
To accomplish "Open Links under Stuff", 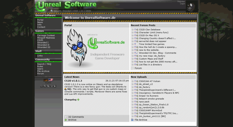I will click(x=40, y=56).
